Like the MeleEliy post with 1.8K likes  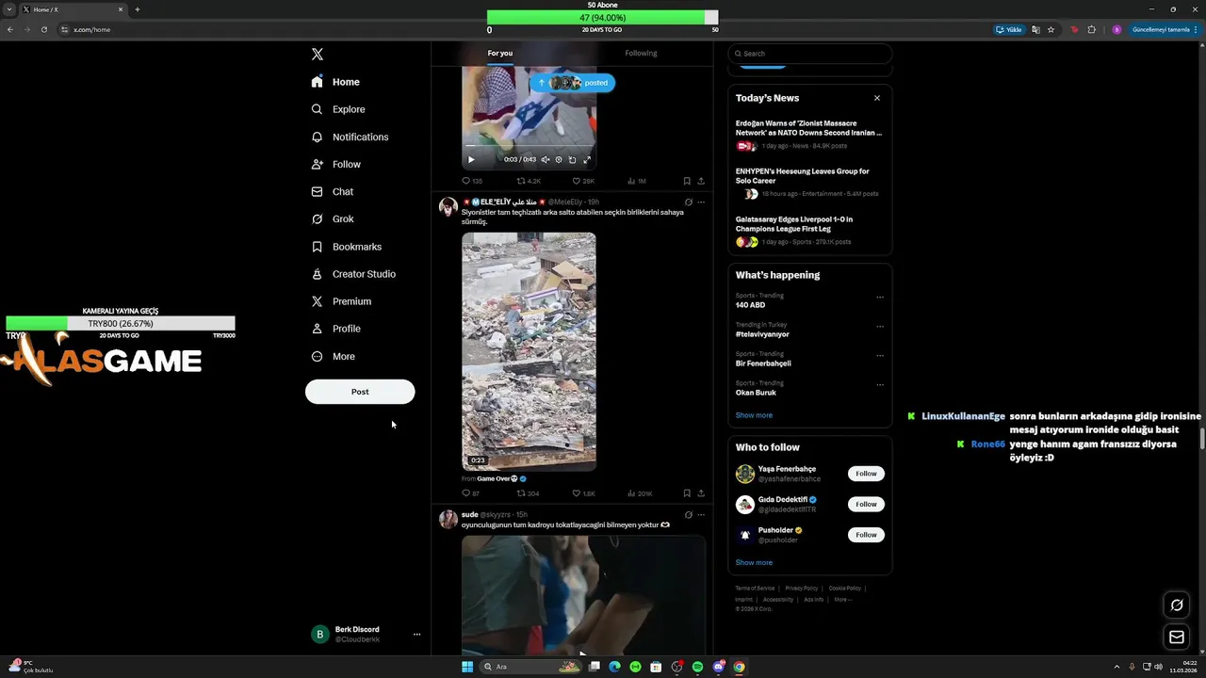coord(583,493)
